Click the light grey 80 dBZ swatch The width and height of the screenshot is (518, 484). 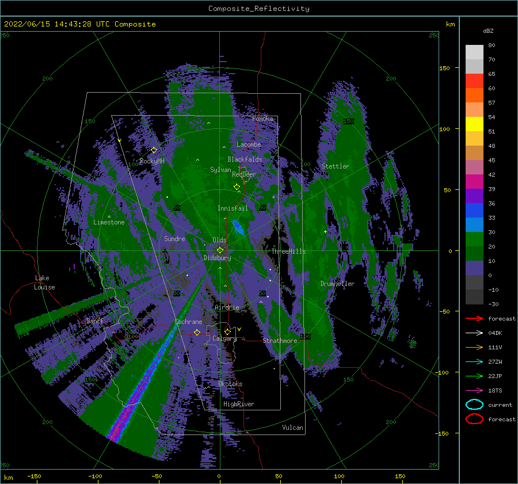click(474, 52)
